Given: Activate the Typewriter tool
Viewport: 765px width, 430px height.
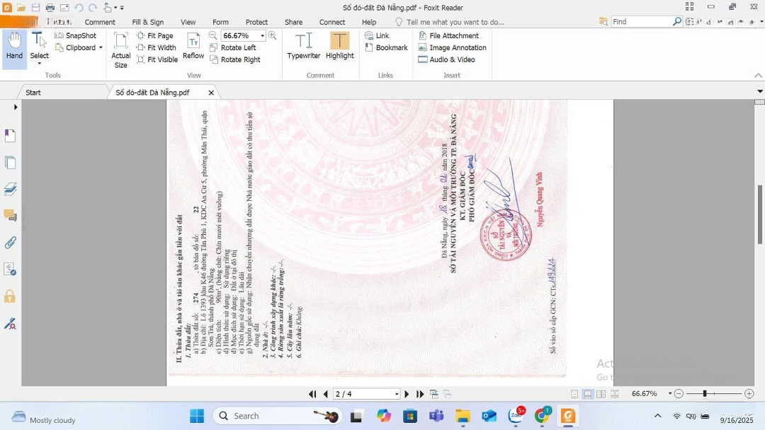Looking at the screenshot, I should (303, 47).
